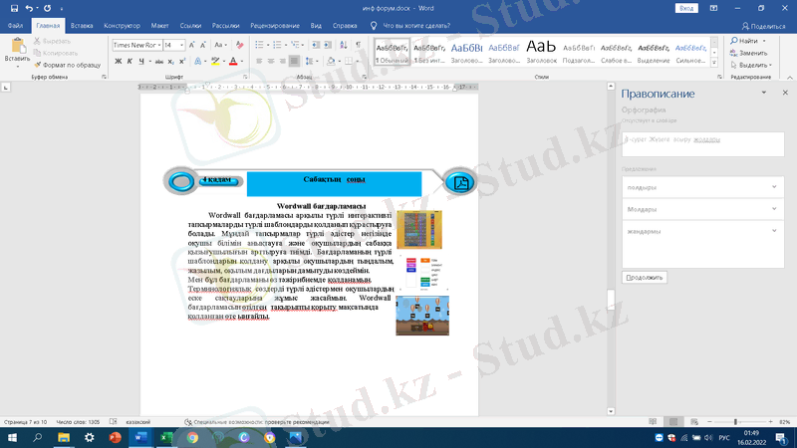
Task: Open text effects (outlined A) icon
Action: click(x=197, y=62)
